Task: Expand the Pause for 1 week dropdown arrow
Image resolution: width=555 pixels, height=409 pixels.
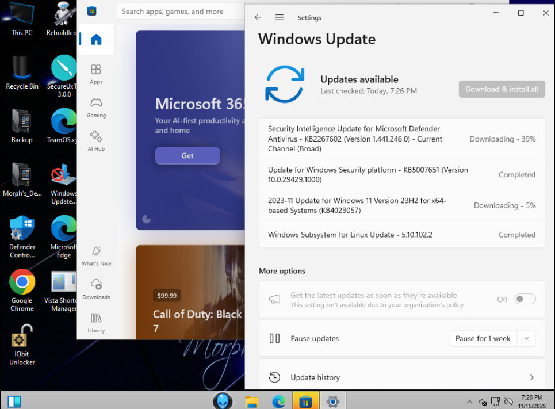Action: pyautogui.click(x=526, y=339)
